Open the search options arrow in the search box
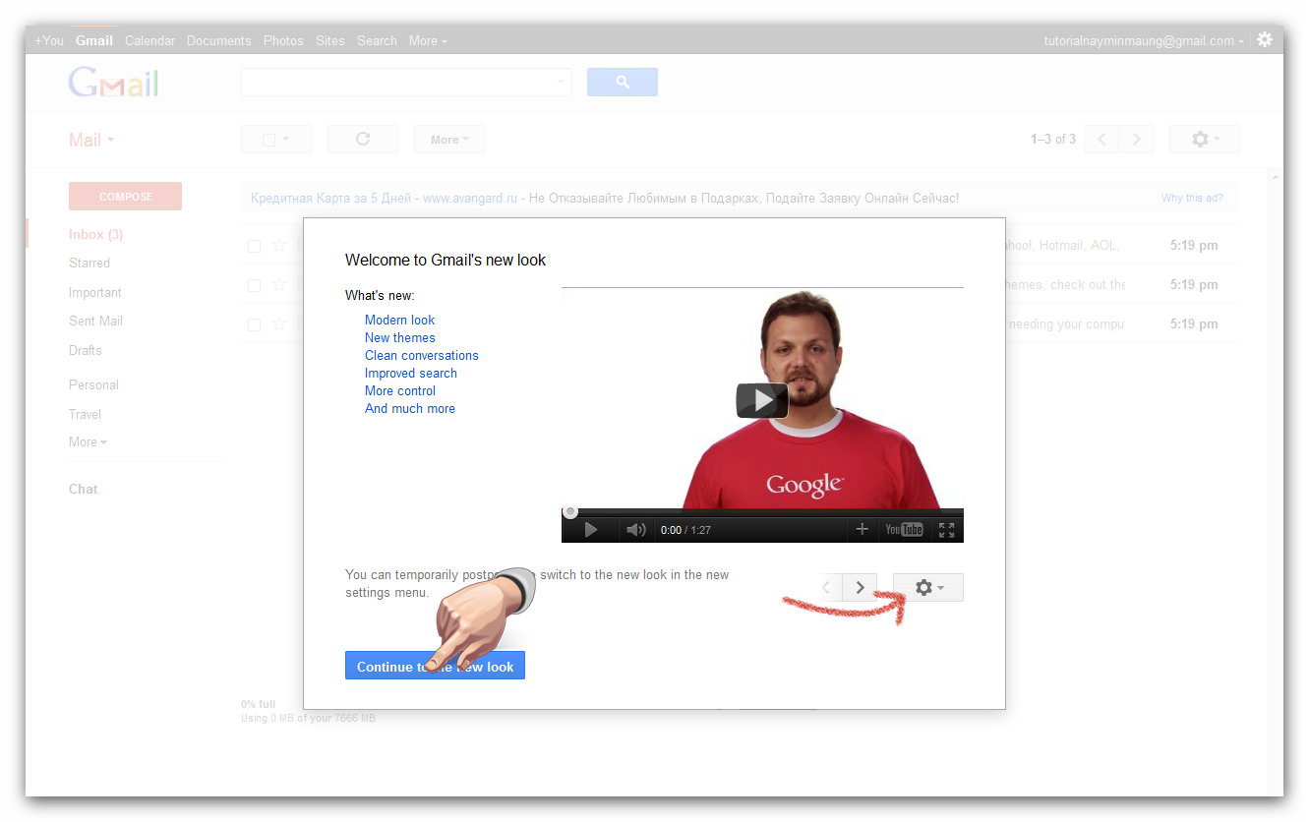The width and height of the screenshot is (1309, 822). click(562, 83)
